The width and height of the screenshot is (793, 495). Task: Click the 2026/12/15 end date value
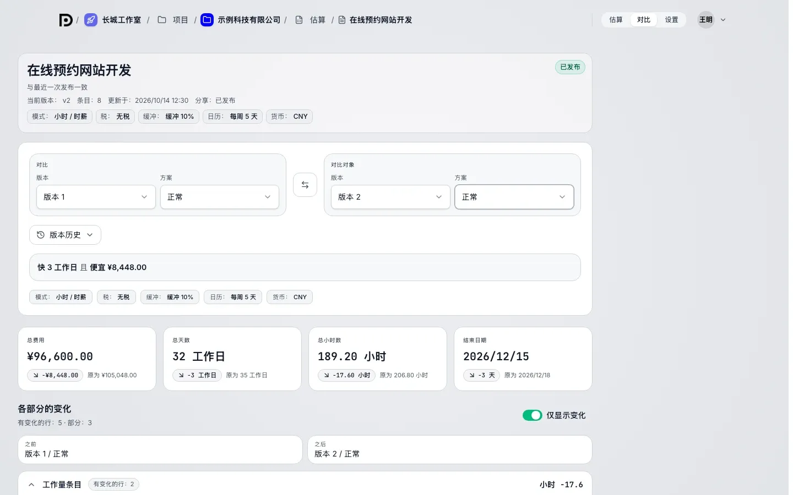point(496,356)
